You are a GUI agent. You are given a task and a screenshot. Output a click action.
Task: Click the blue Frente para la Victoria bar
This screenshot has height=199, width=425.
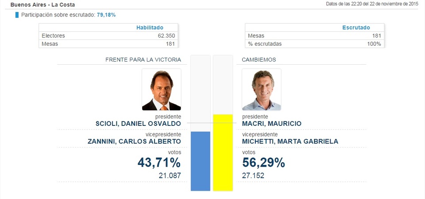(201, 161)
